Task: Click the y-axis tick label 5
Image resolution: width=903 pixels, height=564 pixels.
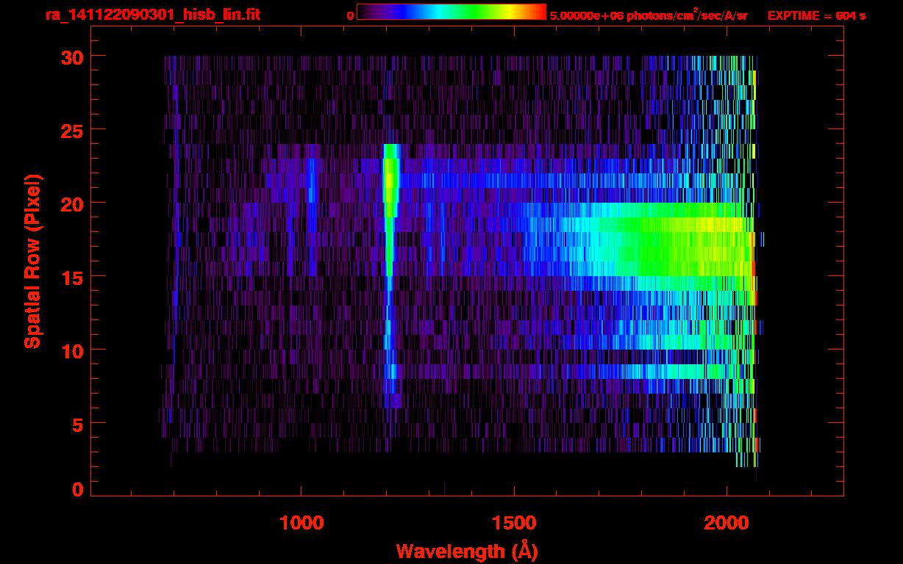Action: (x=78, y=424)
